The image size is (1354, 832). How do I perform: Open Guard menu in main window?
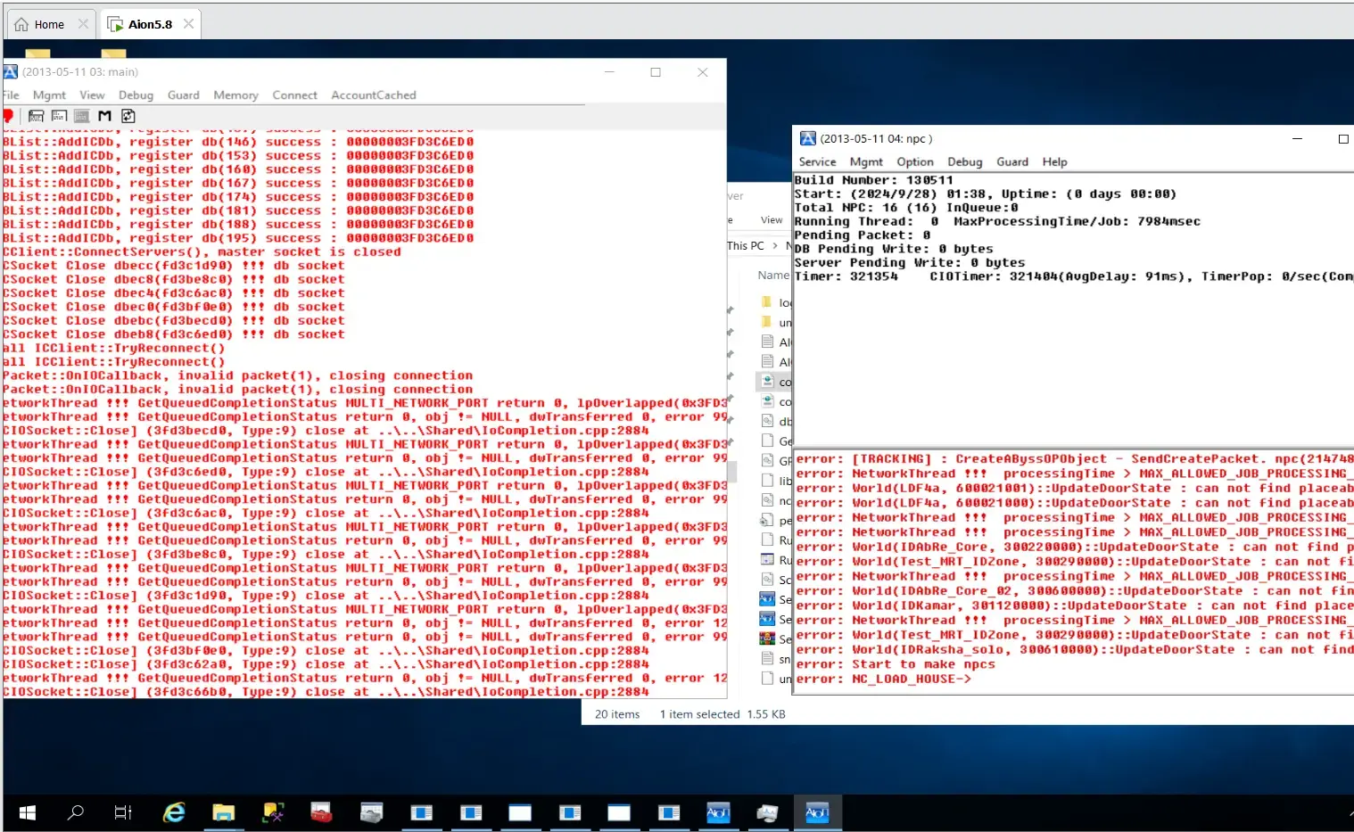pyautogui.click(x=184, y=95)
